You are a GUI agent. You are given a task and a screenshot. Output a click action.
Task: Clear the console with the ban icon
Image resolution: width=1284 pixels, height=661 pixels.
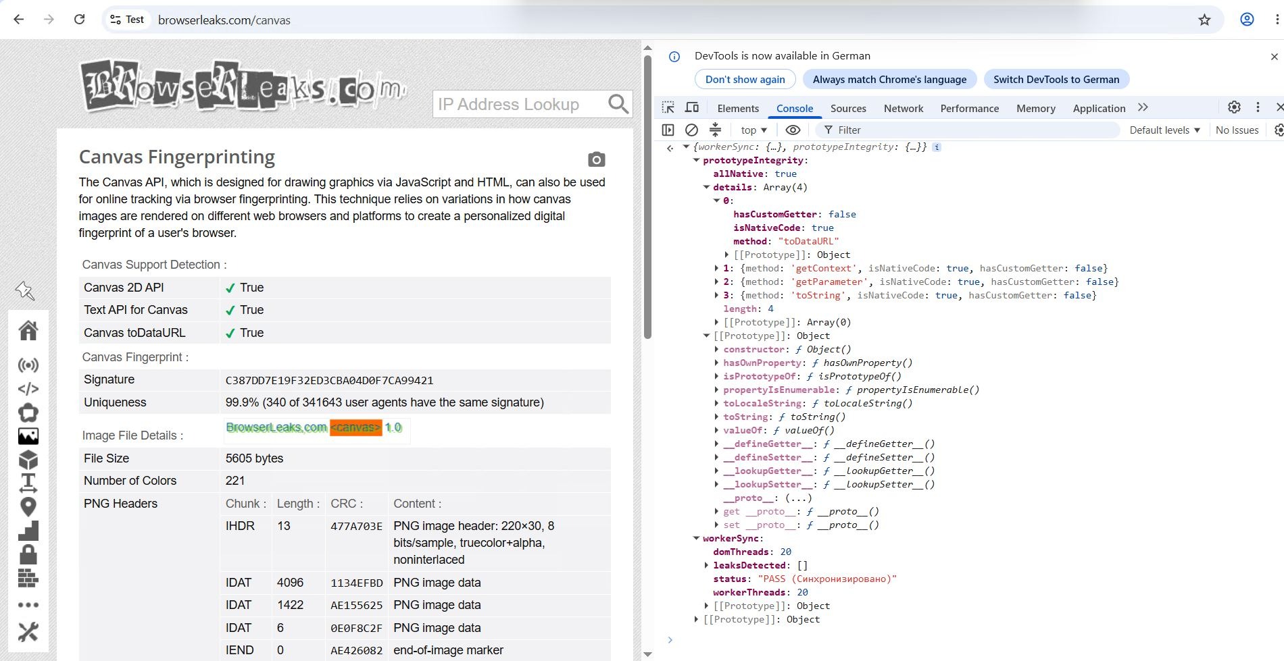tap(691, 130)
